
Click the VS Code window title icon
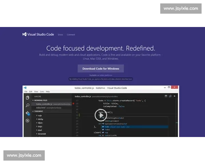click(x=25, y=88)
